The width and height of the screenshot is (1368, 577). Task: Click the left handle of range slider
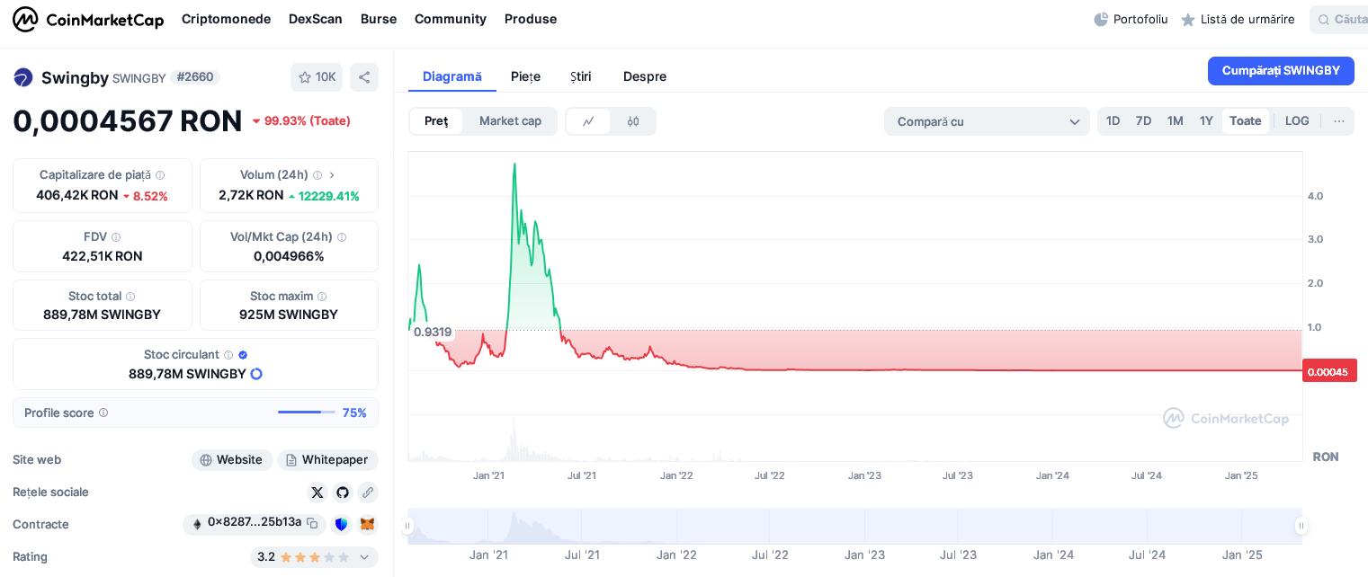point(407,526)
